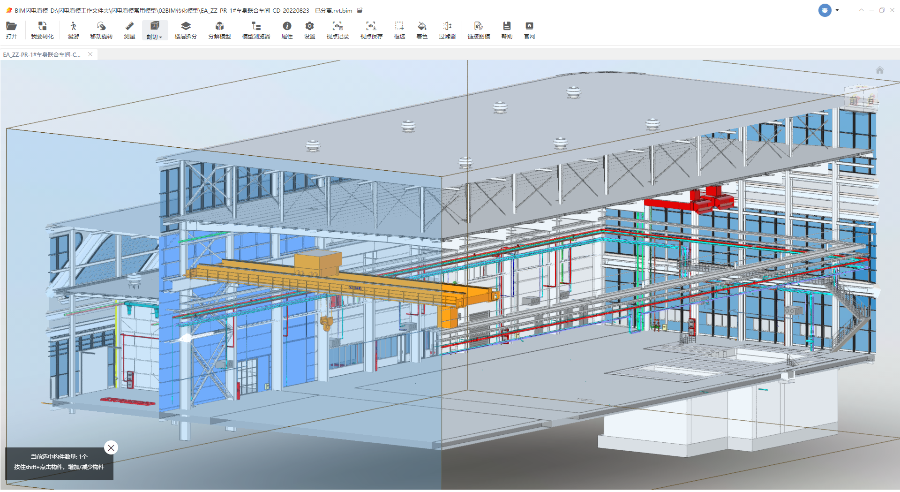Click the BIM闪电看模 app logo
Viewport: 900px width, 492px height.
click(x=9, y=10)
